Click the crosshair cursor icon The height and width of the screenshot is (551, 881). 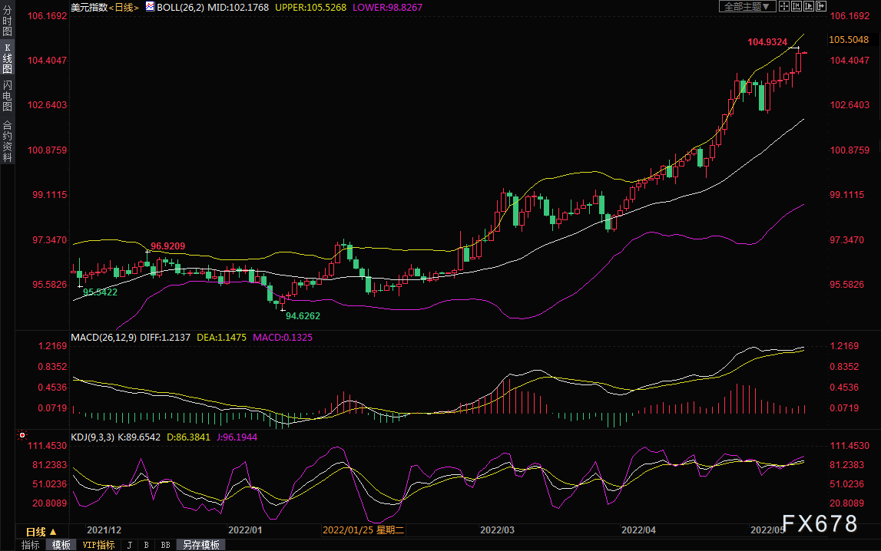pyautogui.click(x=784, y=6)
